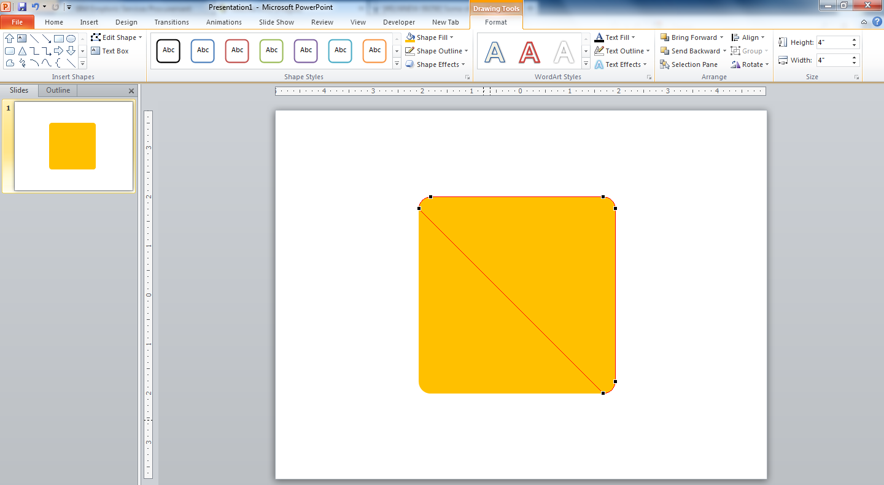Open the Shape Effects dropdown

435,64
